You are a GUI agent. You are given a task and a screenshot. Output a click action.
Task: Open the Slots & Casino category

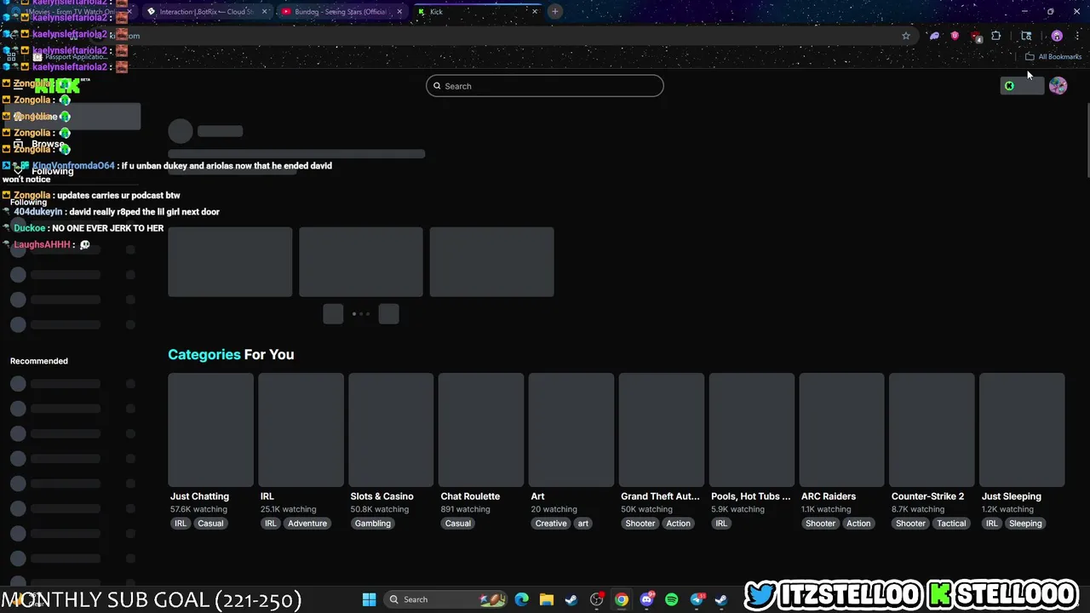pyautogui.click(x=391, y=451)
